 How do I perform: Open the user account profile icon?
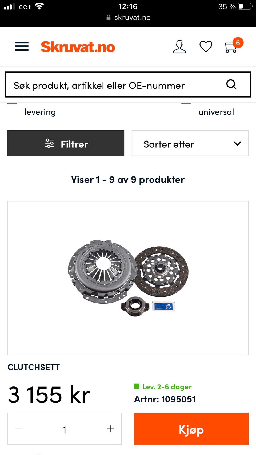pyautogui.click(x=179, y=47)
